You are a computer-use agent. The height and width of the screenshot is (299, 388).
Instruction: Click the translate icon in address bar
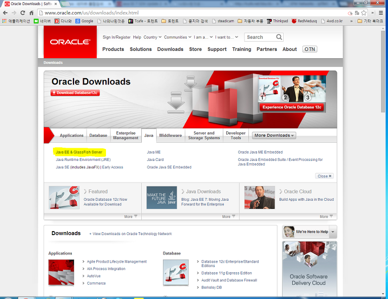(357, 13)
